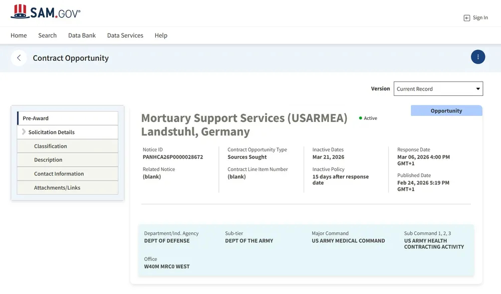The height and width of the screenshot is (294, 501).
Task: Open the three-dot actions menu
Action: click(477, 57)
